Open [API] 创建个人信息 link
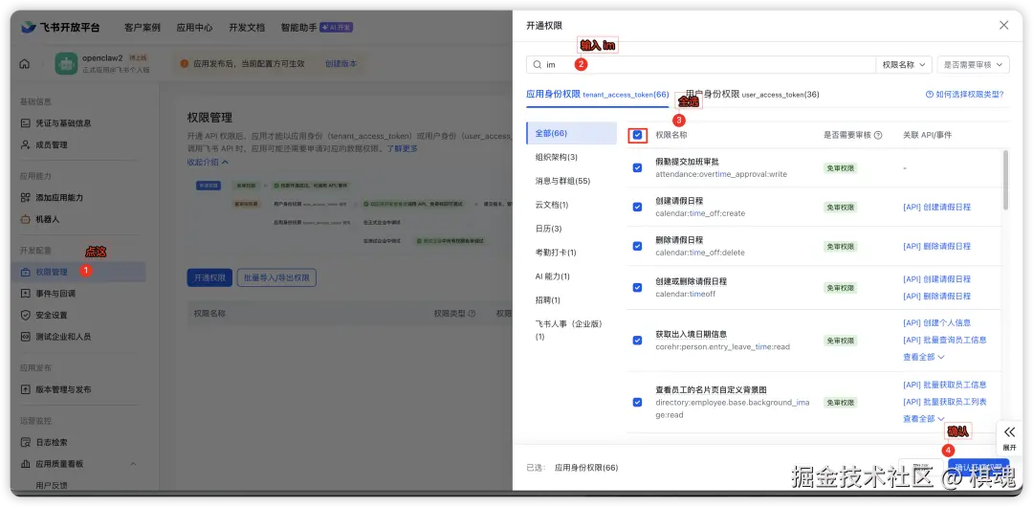The width and height of the screenshot is (1033, 507). click(x=936, y=323)
